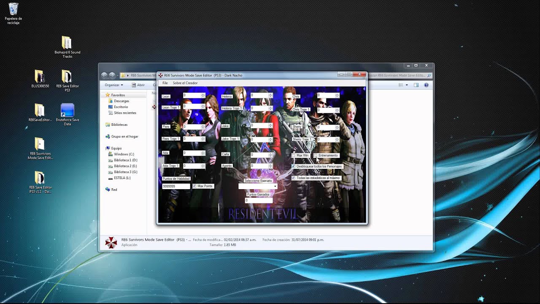Open the ESTELA (L:) drive
The image size is (540, 304).
pos(122,178)
